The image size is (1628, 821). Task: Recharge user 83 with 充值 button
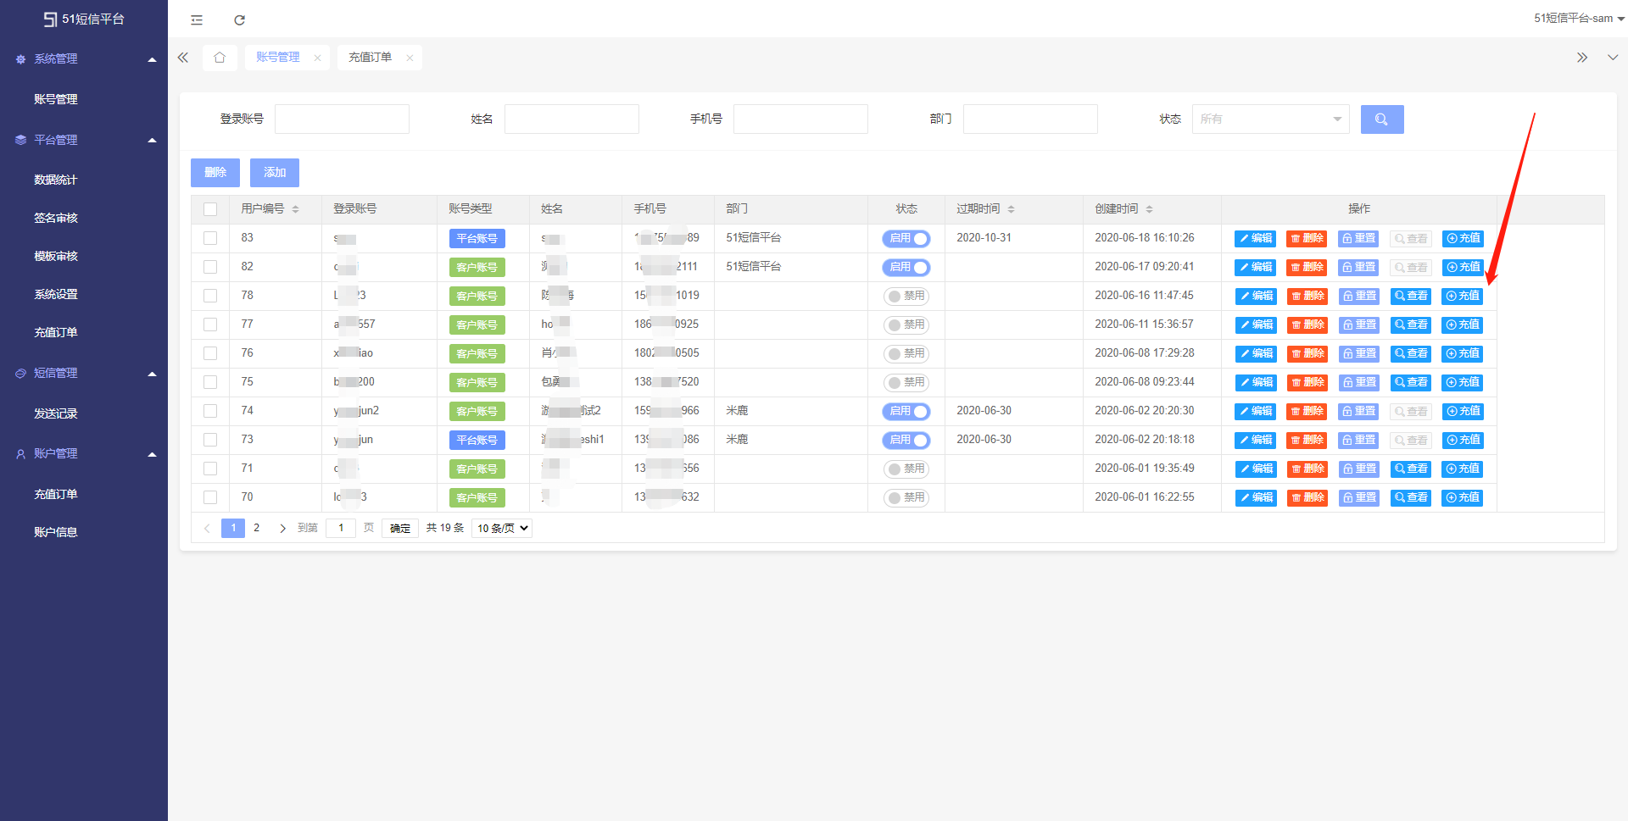coord(1463,239)
